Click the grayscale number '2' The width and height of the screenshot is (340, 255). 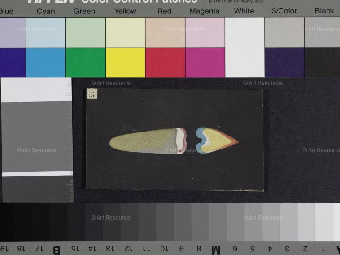click(x=305, y=248)
